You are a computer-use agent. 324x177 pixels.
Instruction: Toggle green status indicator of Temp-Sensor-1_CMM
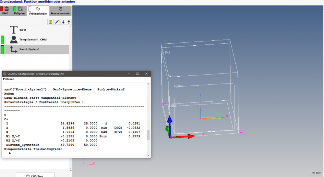(x=3, y=40)
